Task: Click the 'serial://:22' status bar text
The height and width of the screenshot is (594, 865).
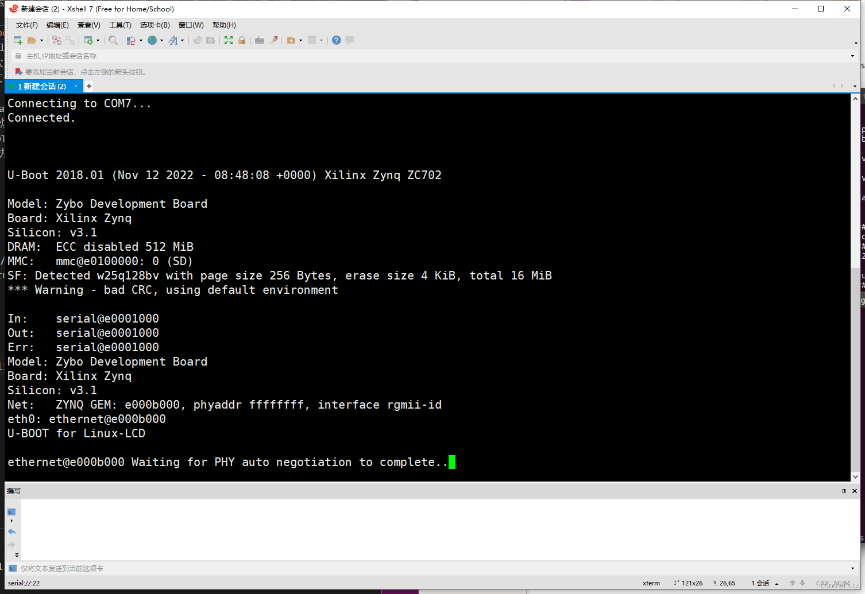Action: click(x=24, y=583)
